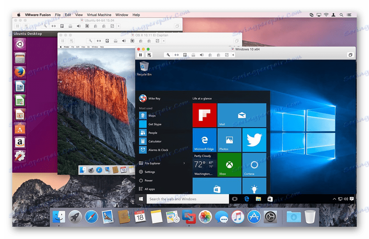This screenshot has height=239, width=369.
Task: Open Ubuntu Software Center in launcher
Action: (x=20, y=129)
